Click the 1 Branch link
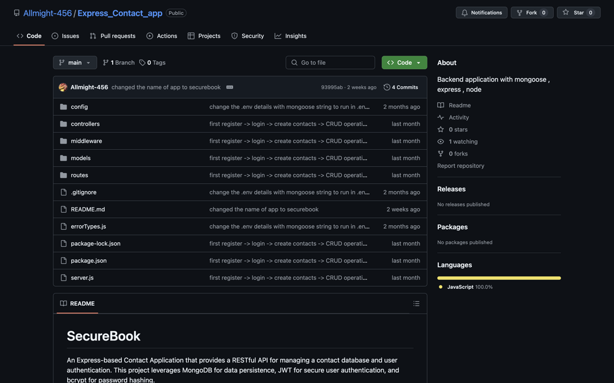Screen dimensions: 614x383 (x=119, y=62)
